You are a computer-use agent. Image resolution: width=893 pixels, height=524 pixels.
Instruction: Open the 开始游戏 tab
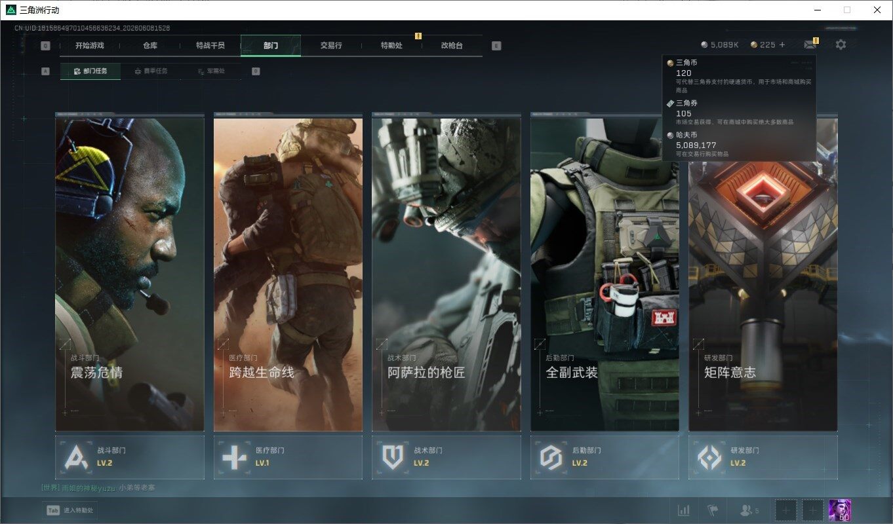click(x=89, y=45)
